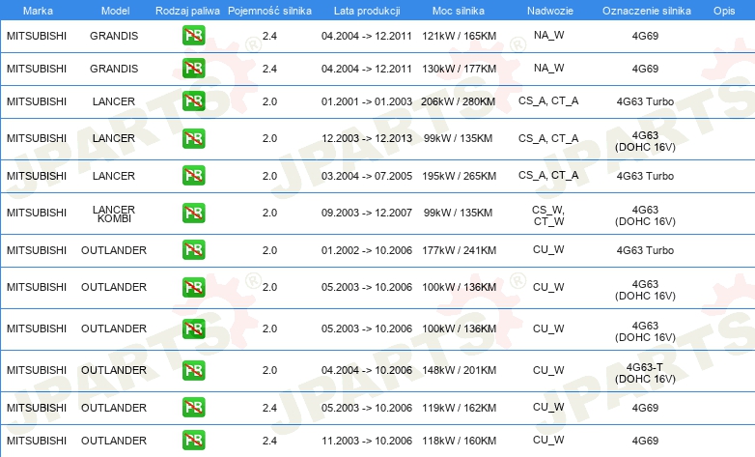Image resolution: width=755 pixels, height=457 pixels.
Task: Select the fuel icon in the Outlander 162KM row
Action: 193,408
